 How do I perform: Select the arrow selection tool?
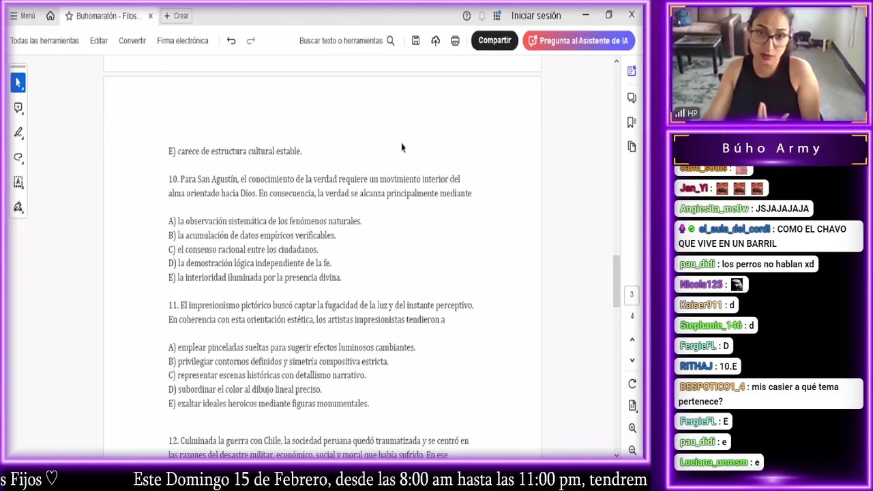click(18, 83)
